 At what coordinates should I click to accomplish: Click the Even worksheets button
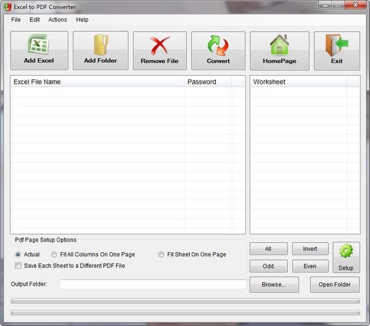pos(310,266)
